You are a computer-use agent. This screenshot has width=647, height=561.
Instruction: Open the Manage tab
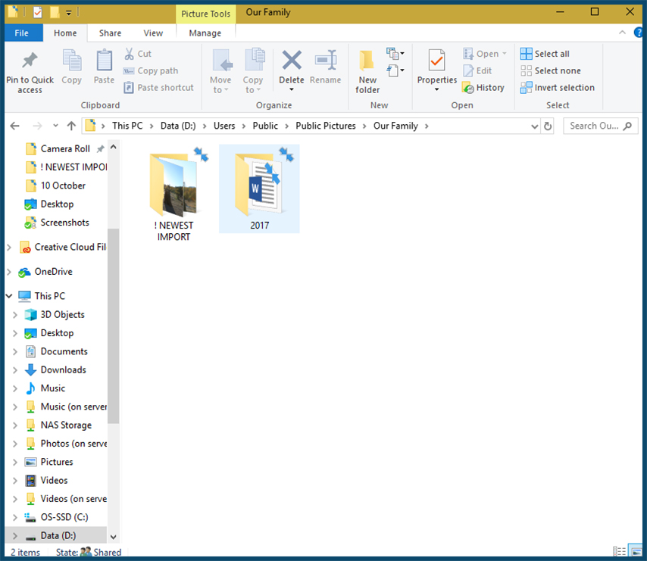pos(205,33)
